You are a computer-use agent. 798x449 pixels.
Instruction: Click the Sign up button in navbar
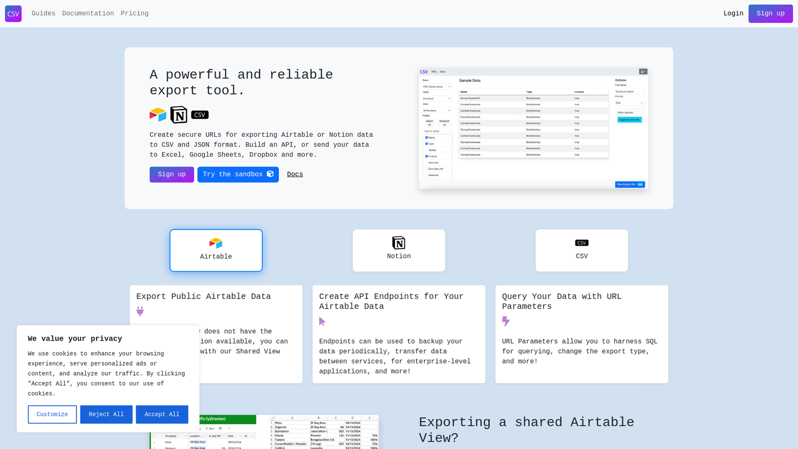pos(771,13)
